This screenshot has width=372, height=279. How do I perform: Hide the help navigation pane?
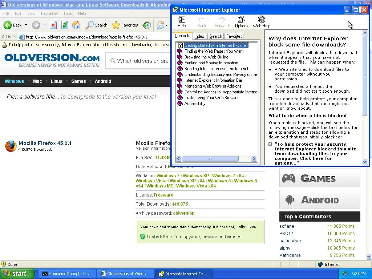(x=182, y=22)
